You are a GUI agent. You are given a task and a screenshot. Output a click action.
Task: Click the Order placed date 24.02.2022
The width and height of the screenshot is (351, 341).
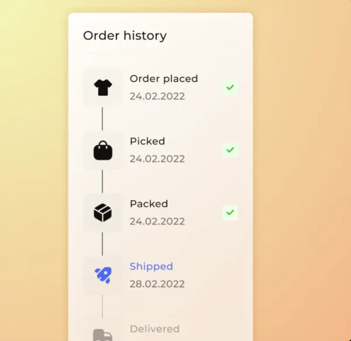(157, 96)
